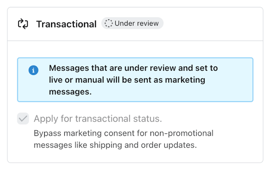270x170 pixels.
Task: Click the information symbol on the blue callout
Action: pos(33,70)
